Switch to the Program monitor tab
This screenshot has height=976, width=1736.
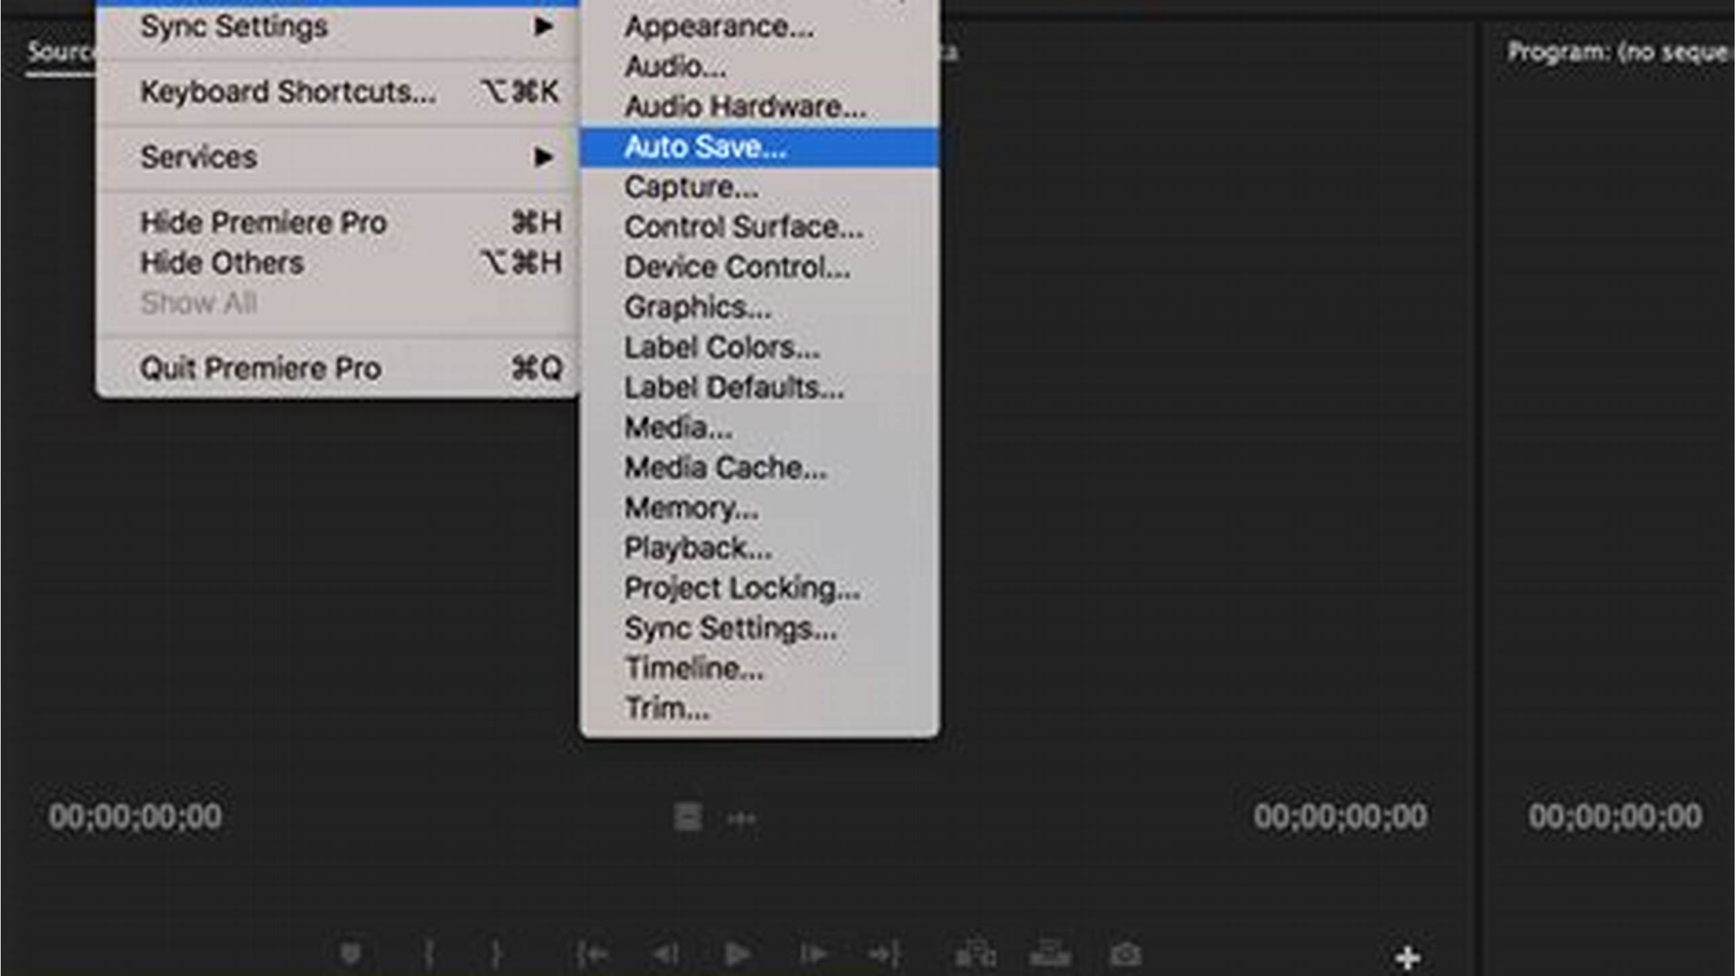coord(1621,52)
